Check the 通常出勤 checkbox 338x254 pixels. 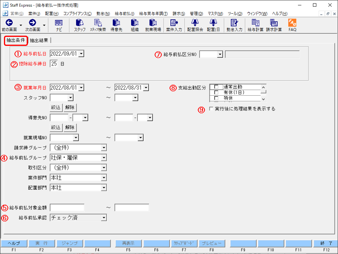coord(216,87)
